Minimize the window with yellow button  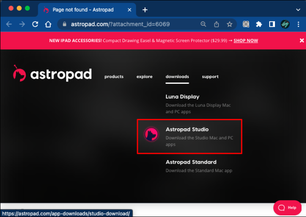(x=19, y=8)
